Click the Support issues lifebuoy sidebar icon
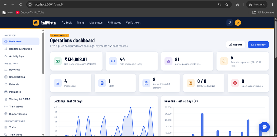Image resolution: width=277 pixels, height=137 pixels. [6, 114]
